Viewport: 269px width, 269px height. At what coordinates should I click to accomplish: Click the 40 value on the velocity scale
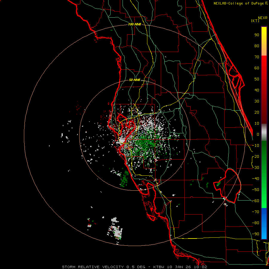257,90
